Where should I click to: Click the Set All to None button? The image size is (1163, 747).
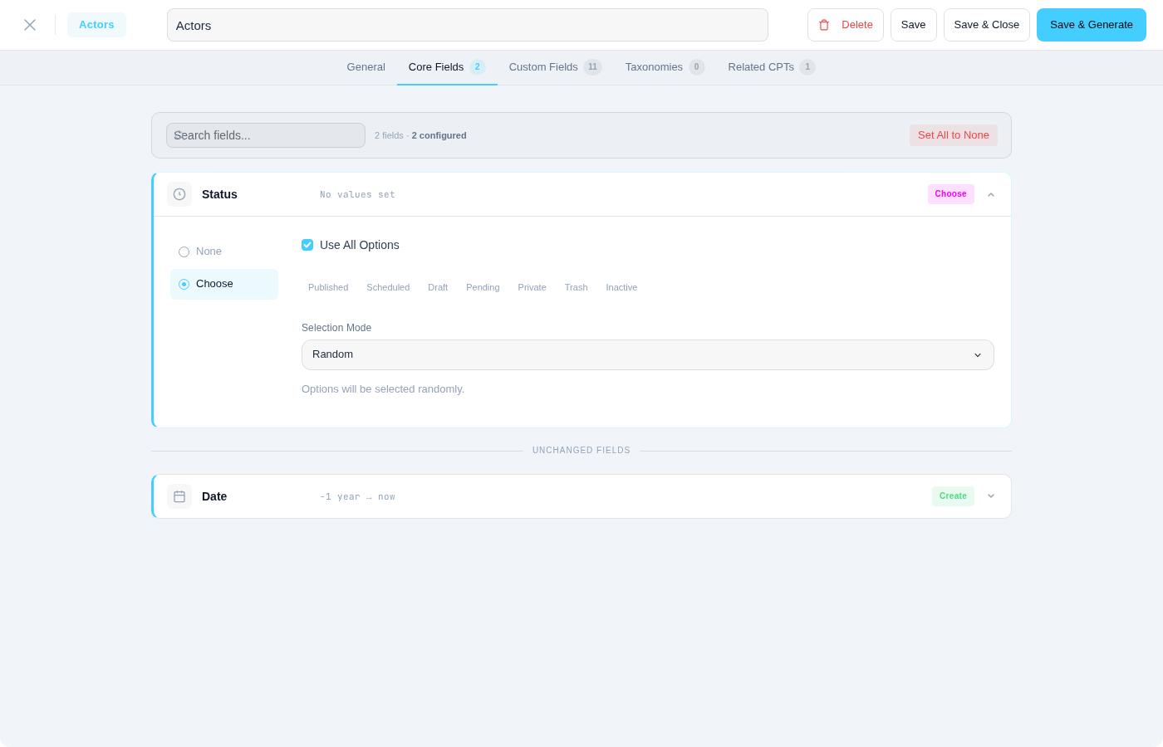tap(953, 135)
